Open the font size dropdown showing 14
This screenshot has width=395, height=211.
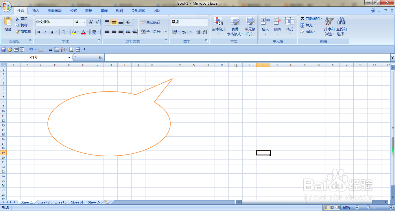pyautogui.click(x=84, y=22)
